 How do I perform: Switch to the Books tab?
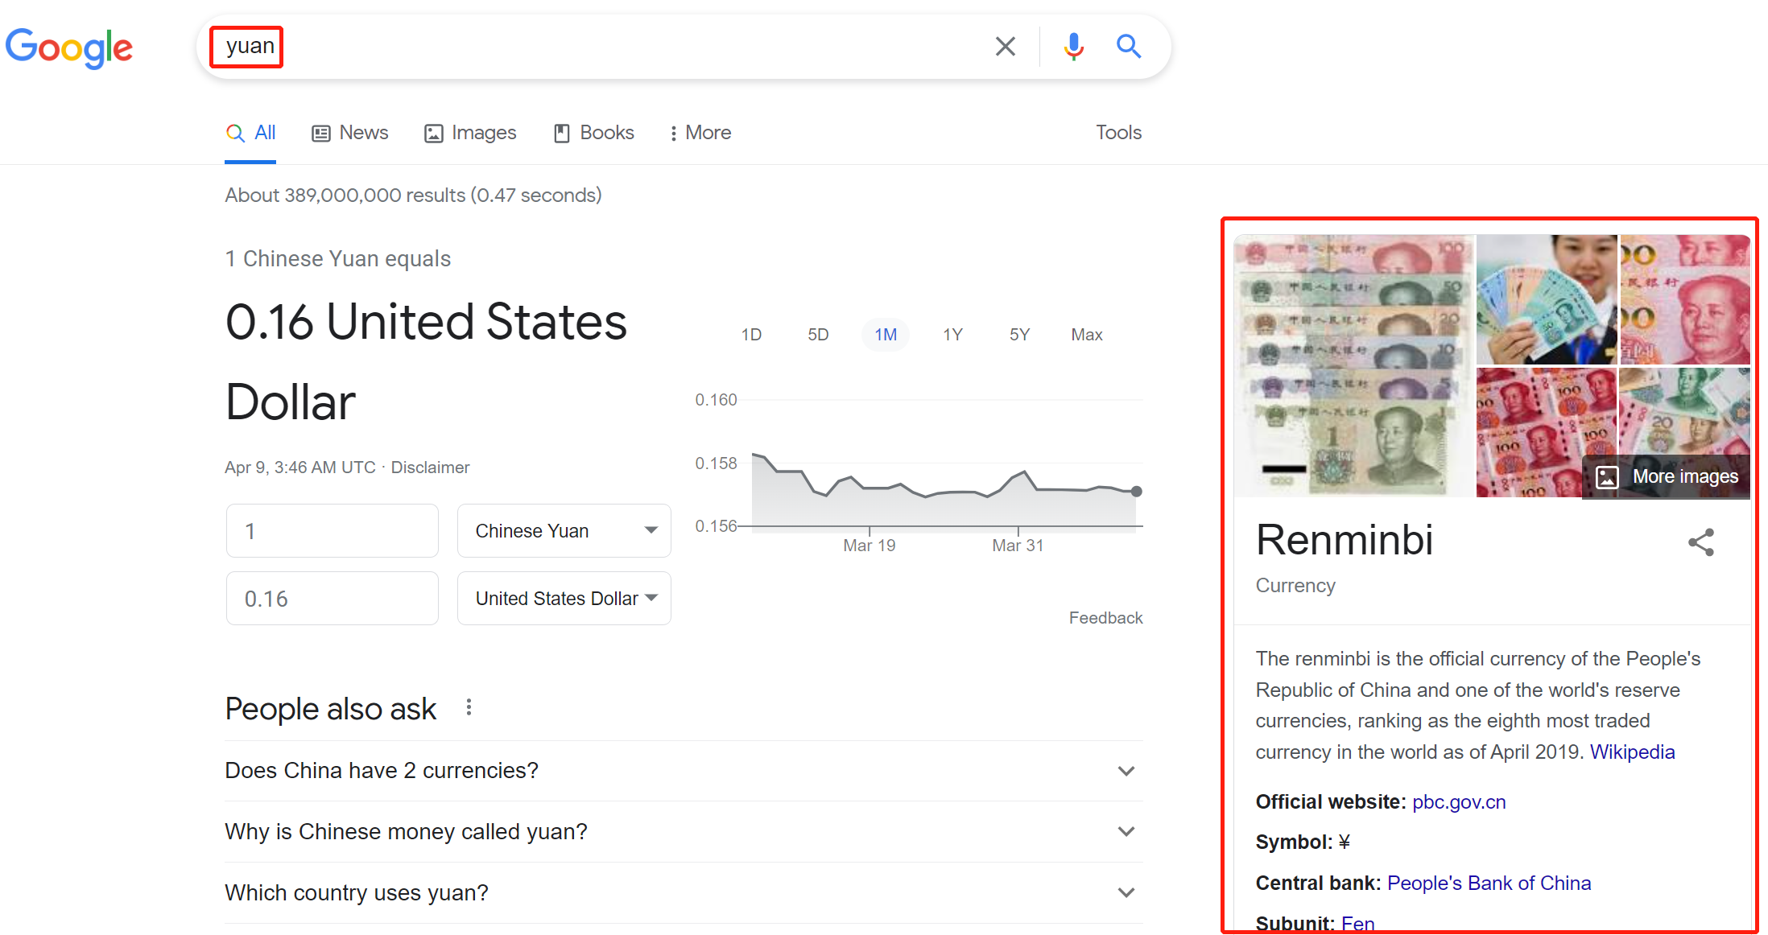coord(594,133)
